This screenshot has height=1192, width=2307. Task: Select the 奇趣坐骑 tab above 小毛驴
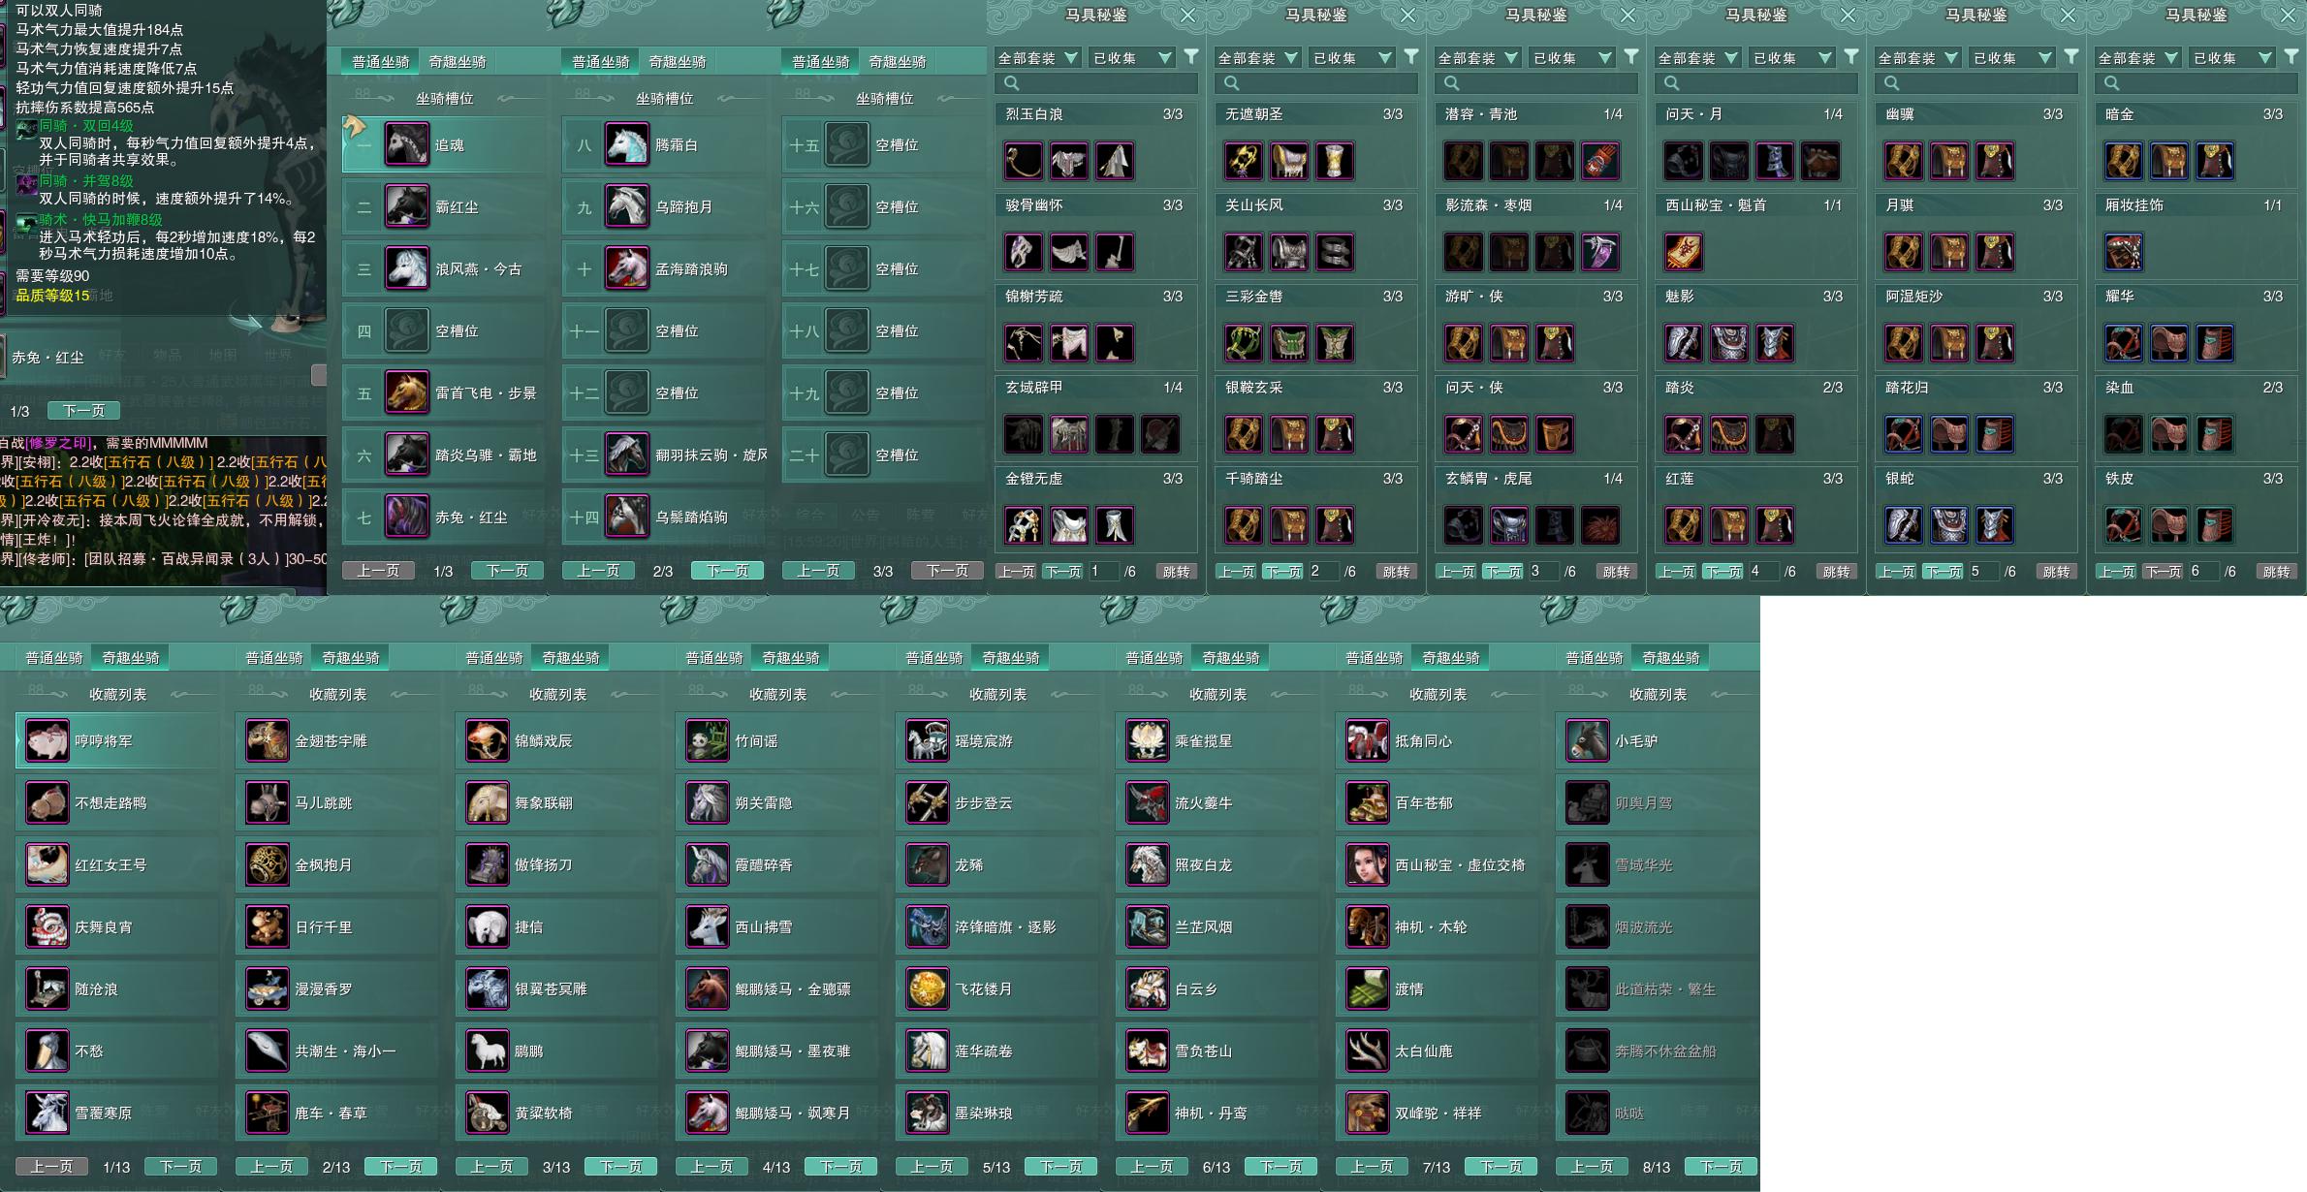(1671, 658)
